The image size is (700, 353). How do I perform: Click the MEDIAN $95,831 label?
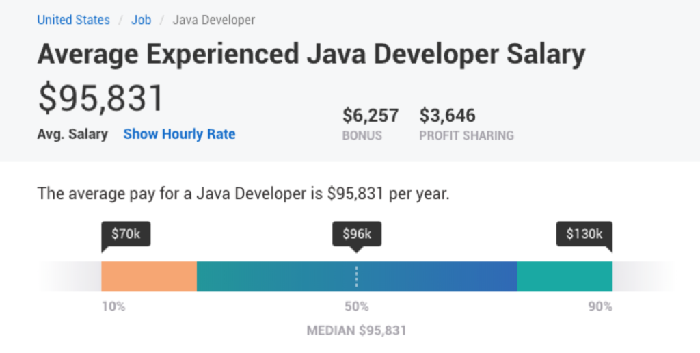[x=357, y=330]
